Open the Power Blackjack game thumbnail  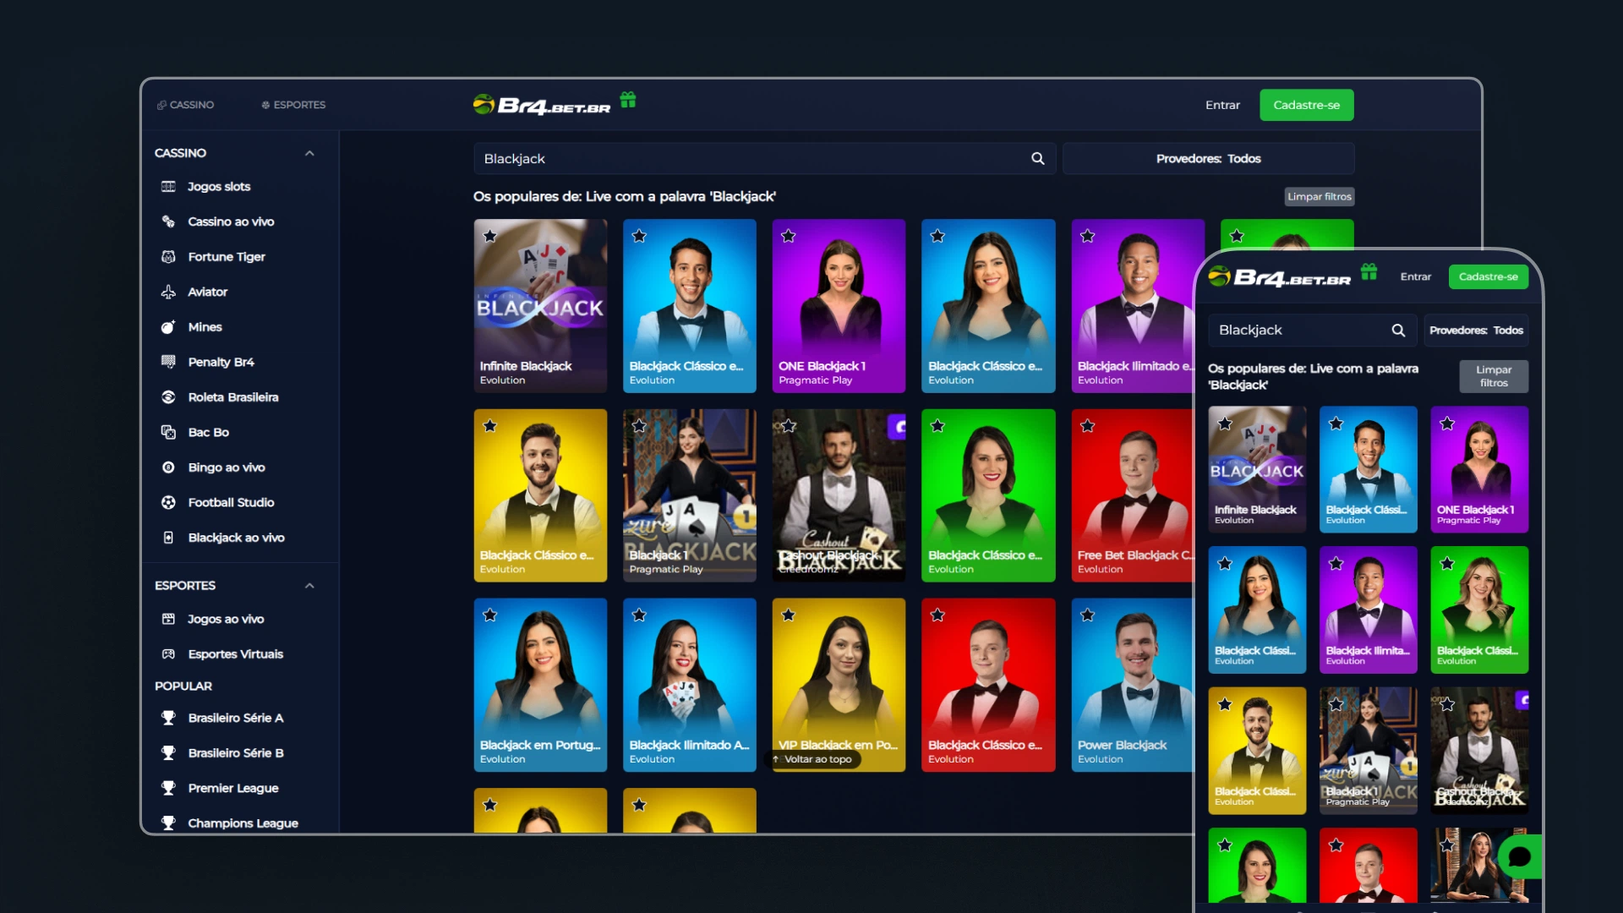[1133, 685]
